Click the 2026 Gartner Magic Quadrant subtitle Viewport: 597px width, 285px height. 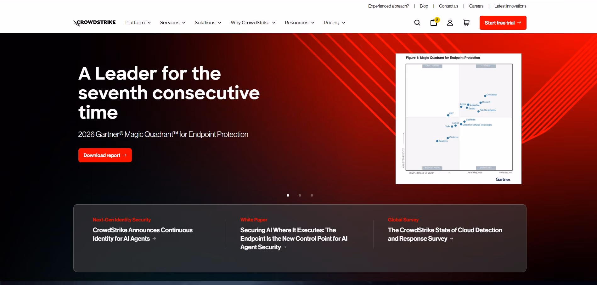click(x=163, y=134)
